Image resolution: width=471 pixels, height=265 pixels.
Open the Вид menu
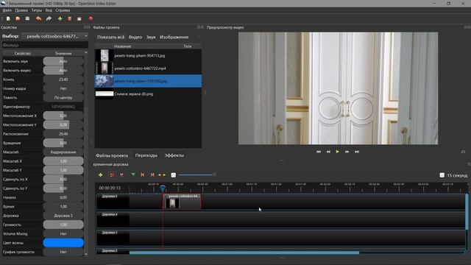point(49,10)
